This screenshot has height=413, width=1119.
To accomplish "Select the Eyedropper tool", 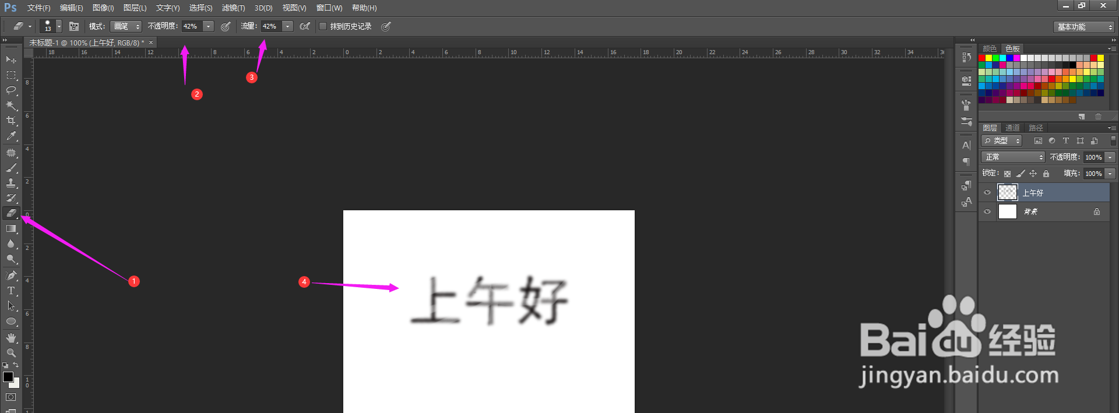I will [x=11, y=136].
